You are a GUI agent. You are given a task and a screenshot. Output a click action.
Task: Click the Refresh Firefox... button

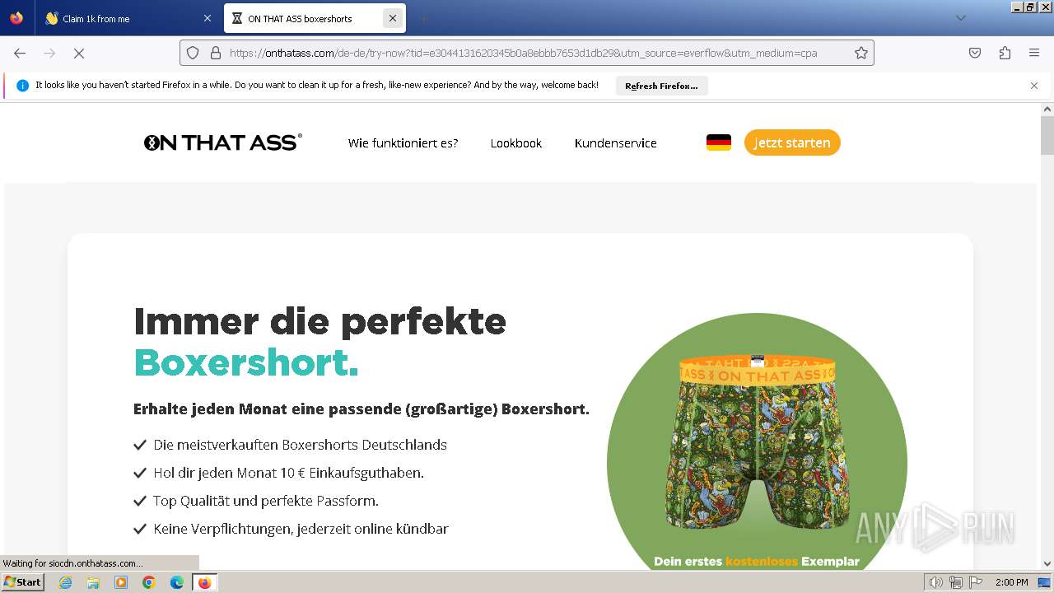[661, 86]
